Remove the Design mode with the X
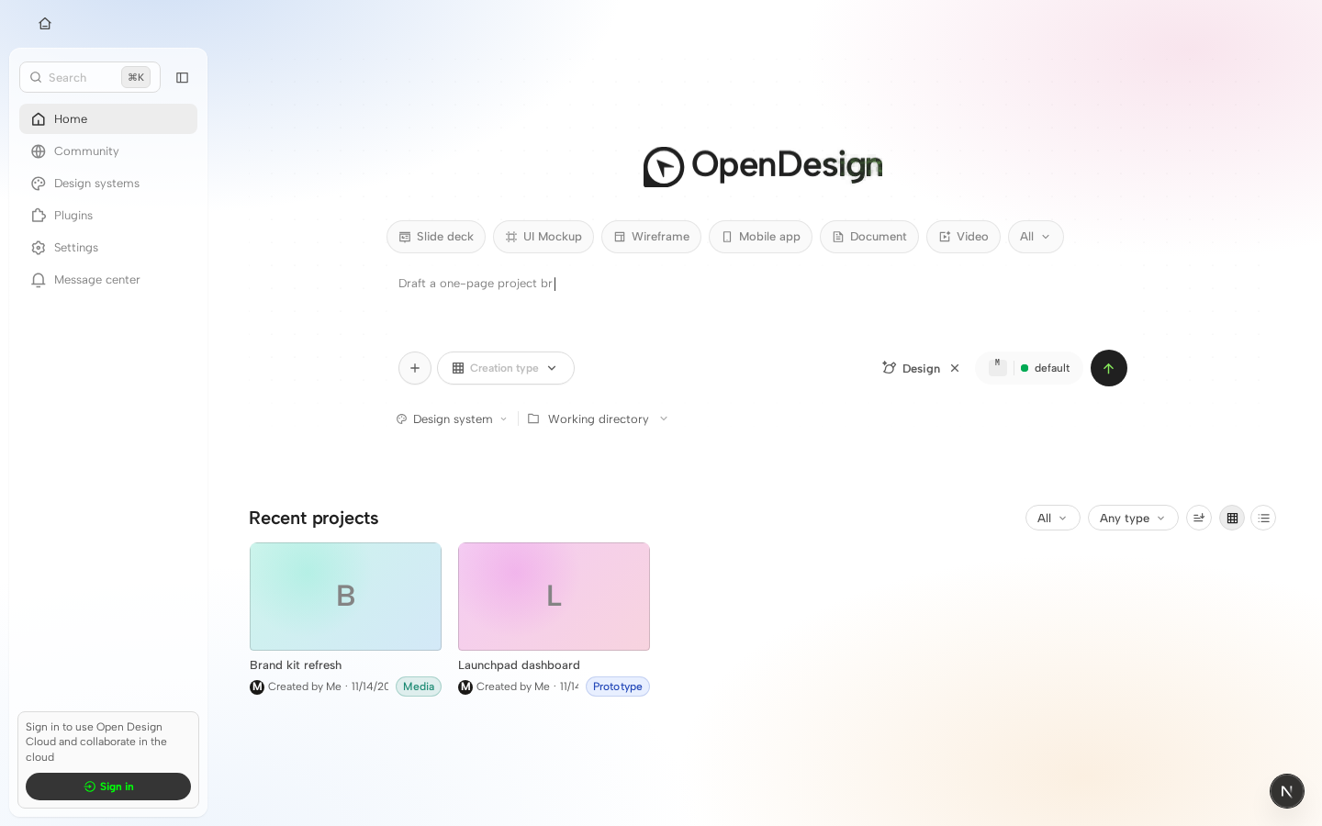 (x=955, y=368)
